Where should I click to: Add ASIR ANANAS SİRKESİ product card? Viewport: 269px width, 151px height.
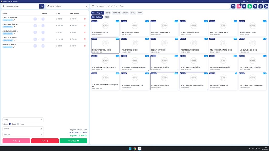(105, 28)
